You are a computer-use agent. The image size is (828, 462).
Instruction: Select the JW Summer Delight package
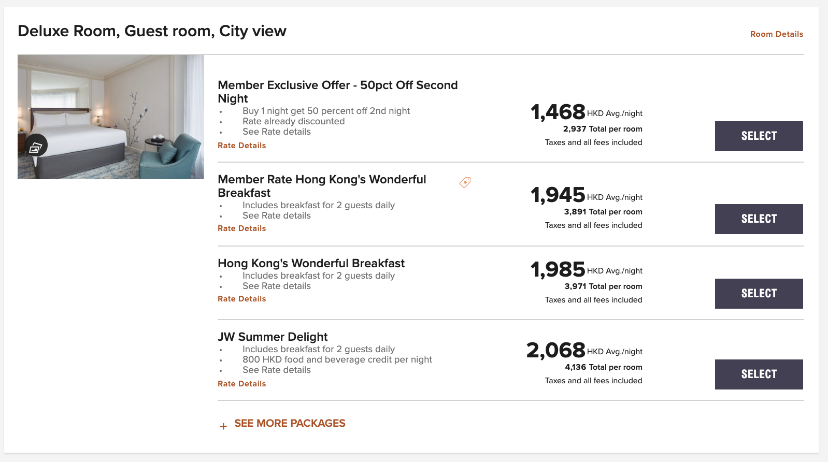759,374
